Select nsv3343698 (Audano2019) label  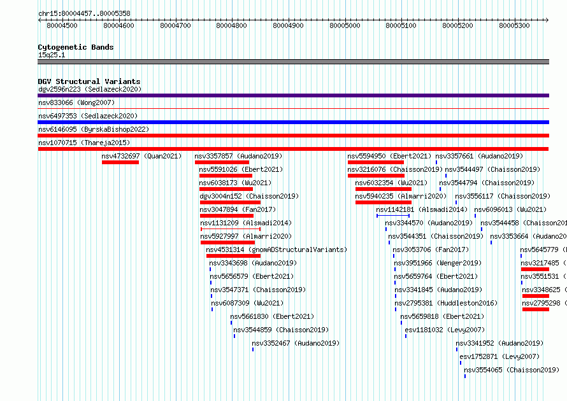tap(253, 263)
